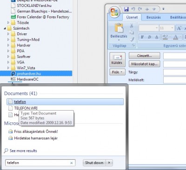Click Undo arrow in quick access toolbar
This screenshot has width=186, height=170.
pyautogui.click(x=133, y=9)
